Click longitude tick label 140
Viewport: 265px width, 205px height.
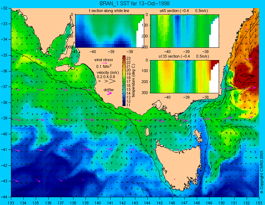(98, 203)
